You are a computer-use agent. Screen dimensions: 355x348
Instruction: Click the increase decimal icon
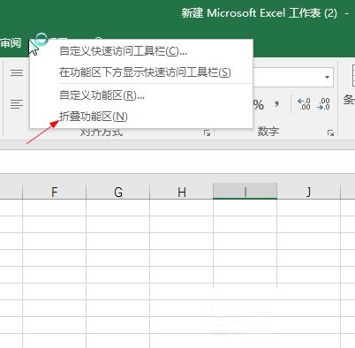point(304,104)
